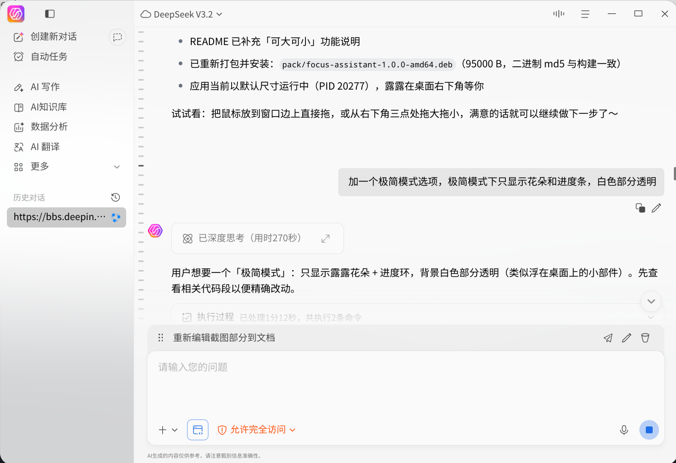Image resolution: width=676 pixels, height=463 pixels.
Task: Click the microphone voice input icon
Action: point(624,430)
